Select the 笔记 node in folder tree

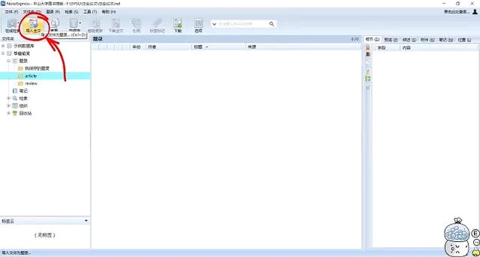pos(23,91)
